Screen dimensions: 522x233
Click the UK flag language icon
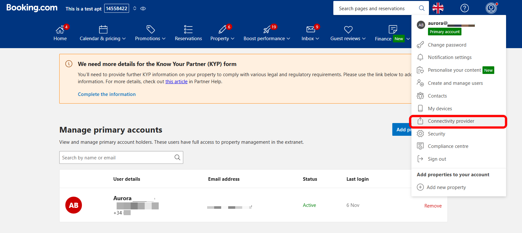(438, 8)
